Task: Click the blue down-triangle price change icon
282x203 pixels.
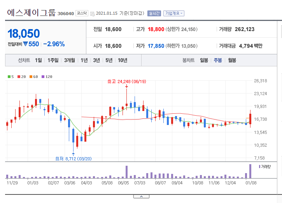Action: pos(26,44)
